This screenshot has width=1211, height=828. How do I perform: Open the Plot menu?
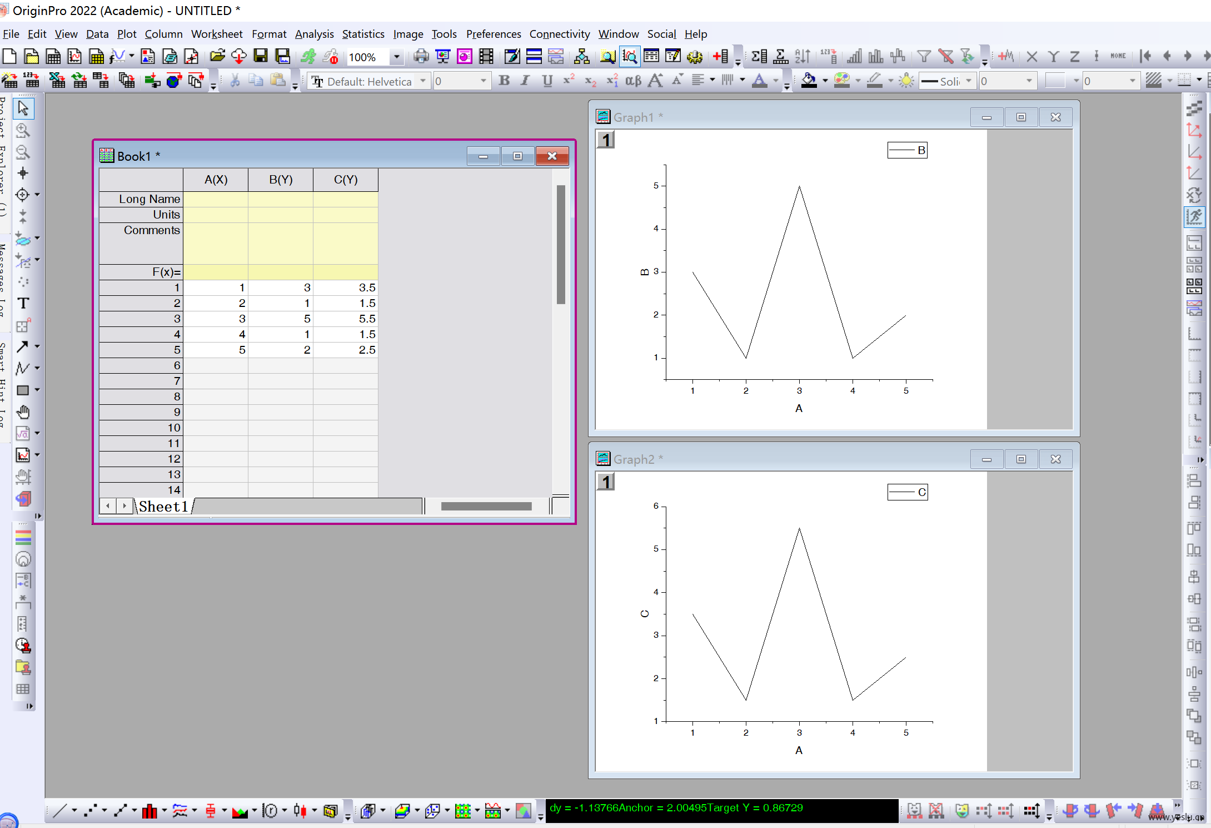126,34
